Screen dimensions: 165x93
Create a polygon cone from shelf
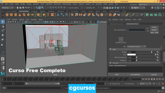pyautogui.click(x=20, y=15)
